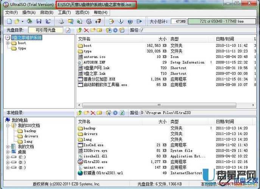Open the 文件(F) menu
This screenshot has height=189, width=260.
pyautogui.click(x=11, y=12)
